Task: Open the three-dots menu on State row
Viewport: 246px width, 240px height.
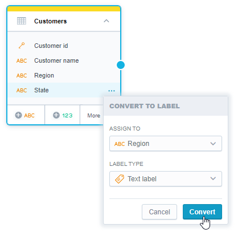Action: (112, 91)
